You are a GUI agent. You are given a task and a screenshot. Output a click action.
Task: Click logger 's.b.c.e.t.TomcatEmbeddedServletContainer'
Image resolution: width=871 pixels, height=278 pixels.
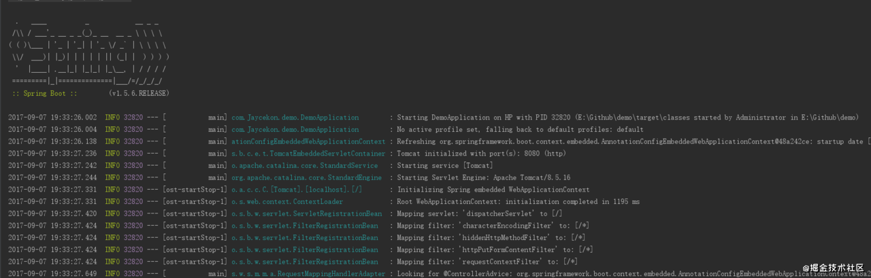308,154
